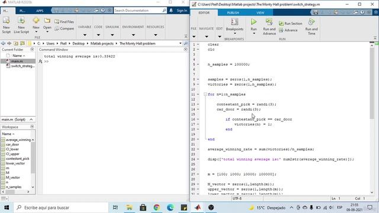Click the Compare icon
The height and width of the screenshot is (213, 379).
tap(57, 28)
